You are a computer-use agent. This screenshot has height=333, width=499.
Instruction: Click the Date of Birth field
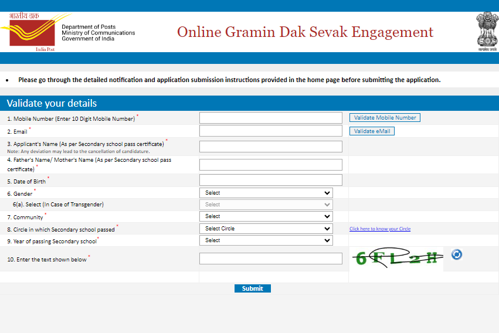[271, 180]
